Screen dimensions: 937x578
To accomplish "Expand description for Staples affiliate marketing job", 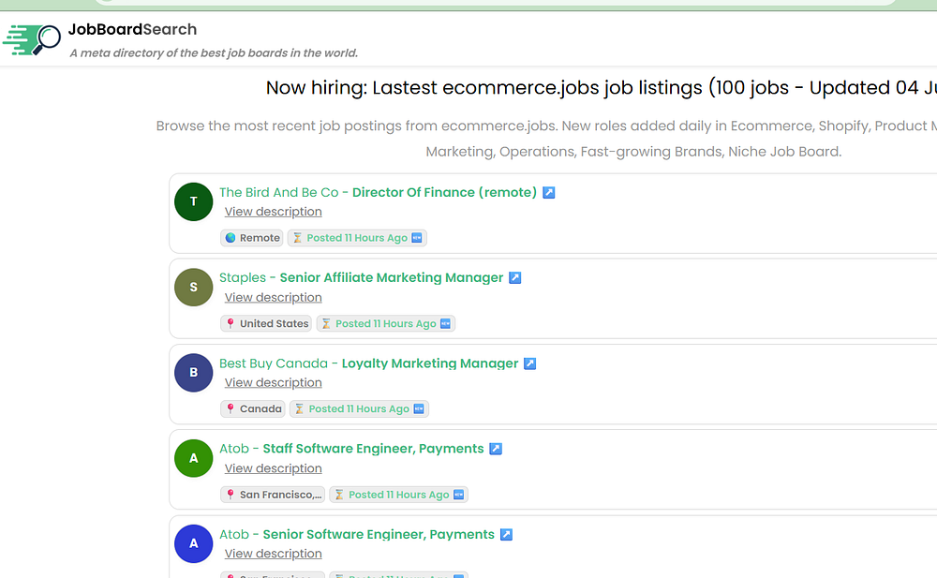I will tap(273, 297).
